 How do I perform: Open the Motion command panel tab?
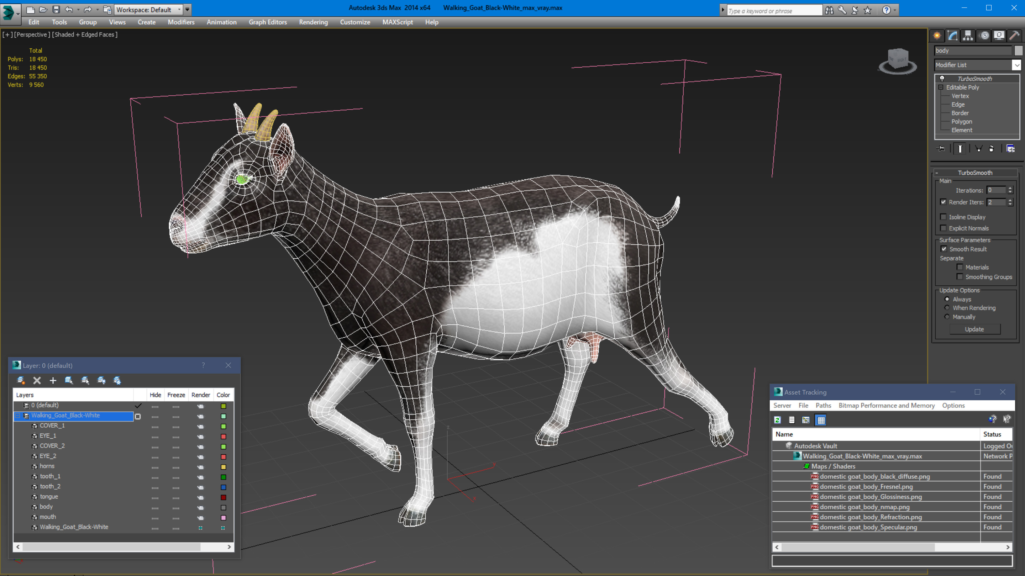[x=984, y=36]
